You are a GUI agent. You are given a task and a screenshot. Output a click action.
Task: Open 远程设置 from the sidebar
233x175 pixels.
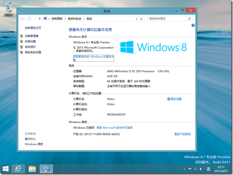point(30,41)
